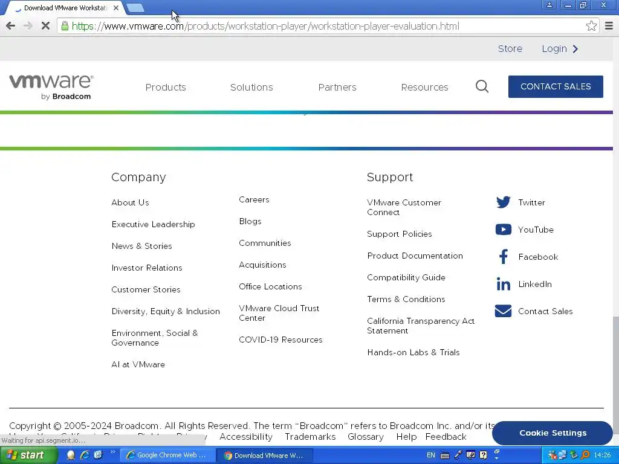Click the Feedback footer link

pyautogui.click(x=446, y=436)
